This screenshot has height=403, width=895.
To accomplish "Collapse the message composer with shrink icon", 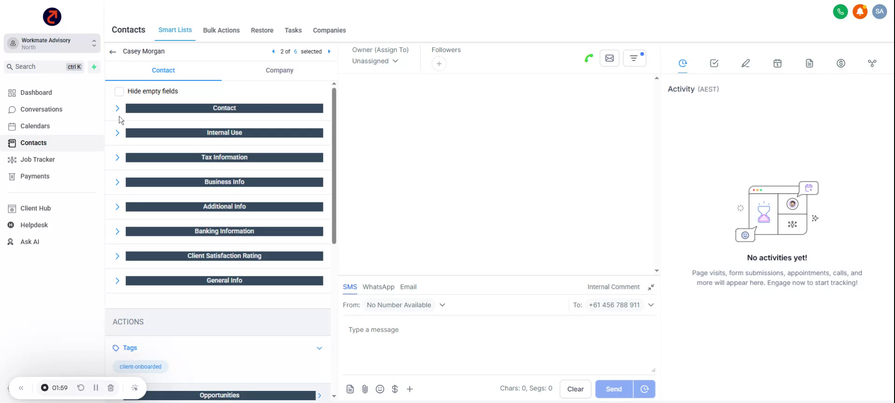I will tap(651, 287).
